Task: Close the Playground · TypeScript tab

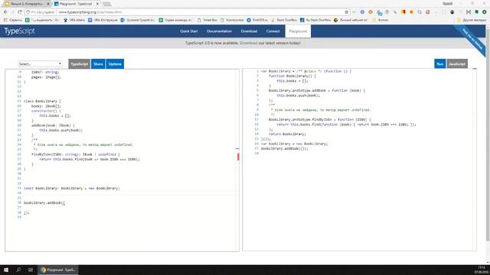Action: [97, 4]
